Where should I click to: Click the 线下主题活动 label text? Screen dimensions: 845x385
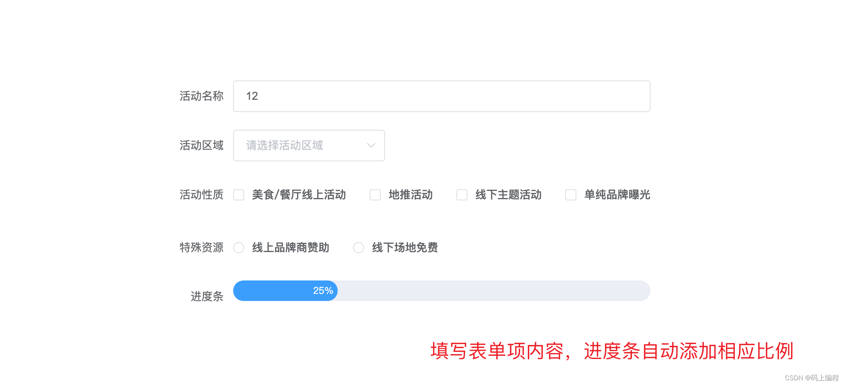click(x=508, y=195)
